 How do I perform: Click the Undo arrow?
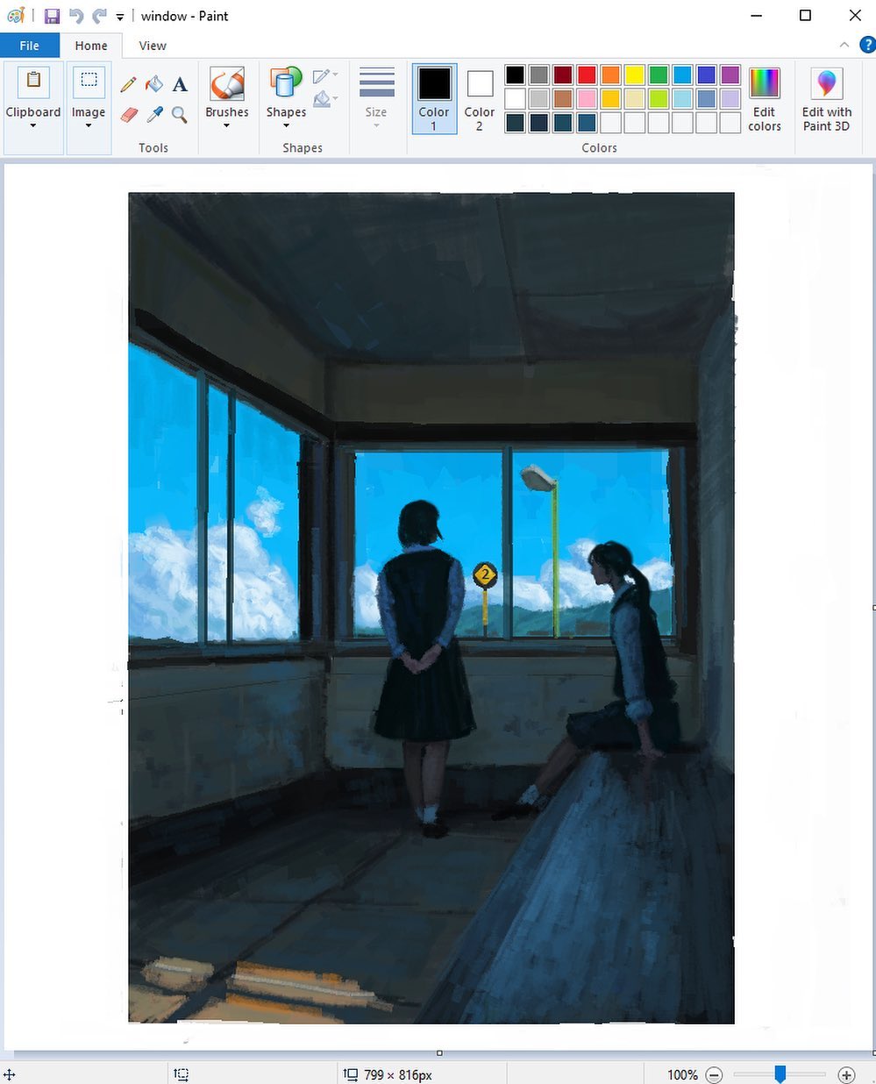[x=76, y=16]
